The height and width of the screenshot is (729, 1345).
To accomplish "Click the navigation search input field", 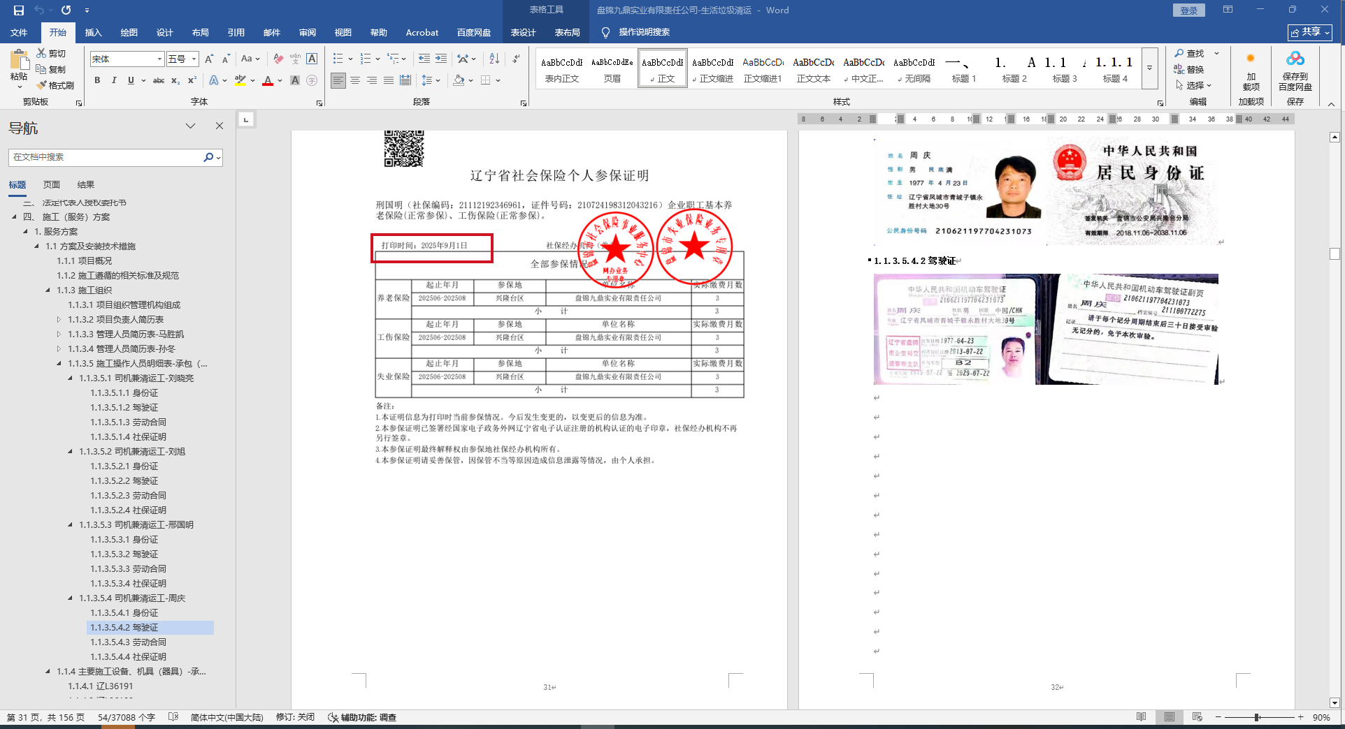I will [x=105, y=157].
